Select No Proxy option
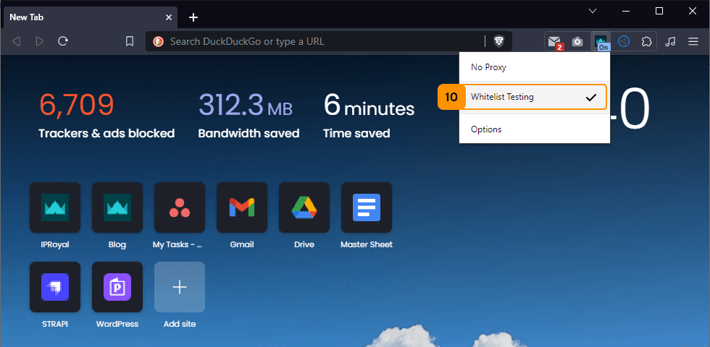The image size is (710, 347). coord(535,67)
